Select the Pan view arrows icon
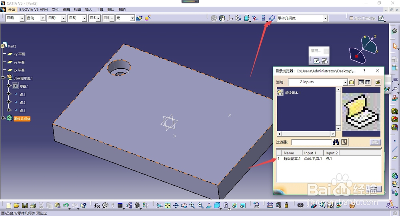 pos(176,206)
